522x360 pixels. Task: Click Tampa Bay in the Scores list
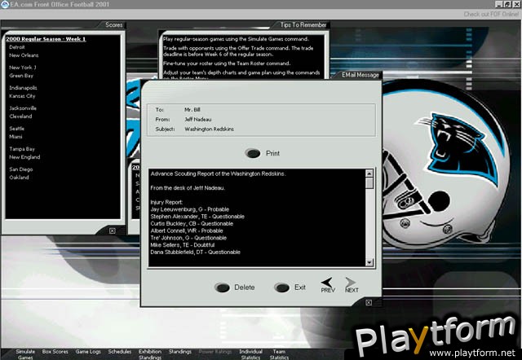(x=22, y=149)
